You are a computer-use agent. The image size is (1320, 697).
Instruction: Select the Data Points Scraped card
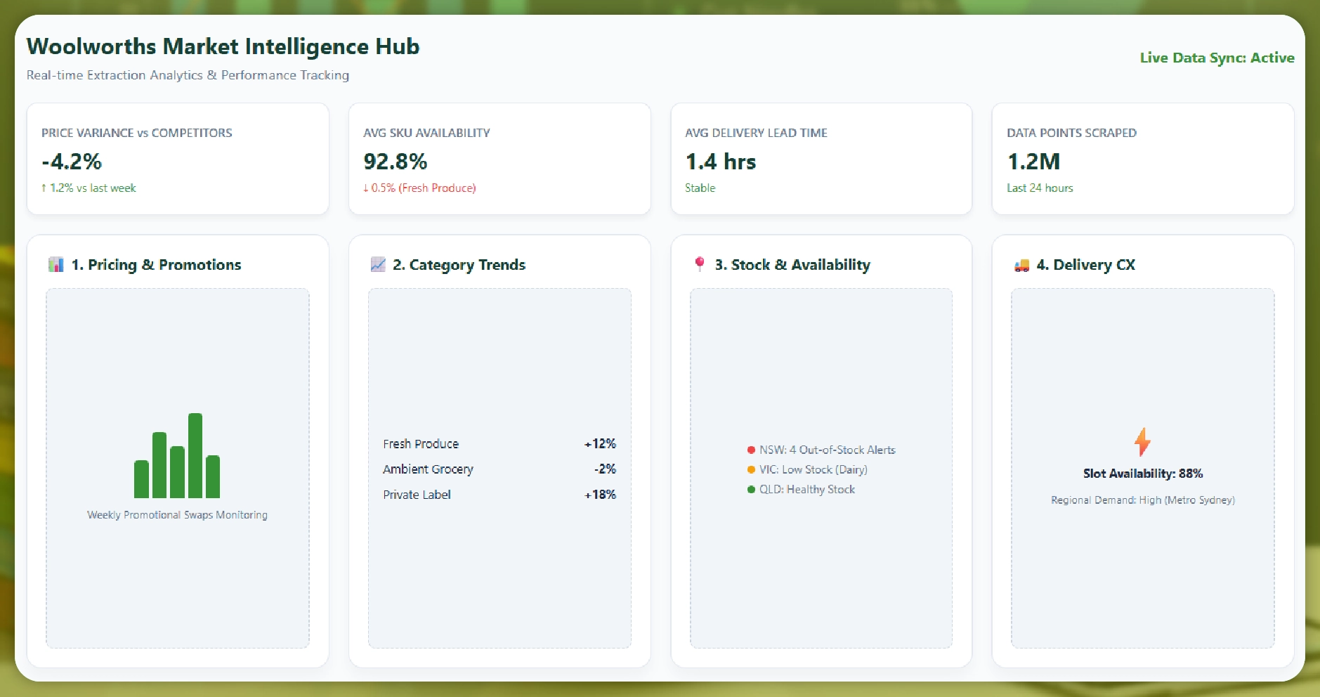(x=1142, y=159)
